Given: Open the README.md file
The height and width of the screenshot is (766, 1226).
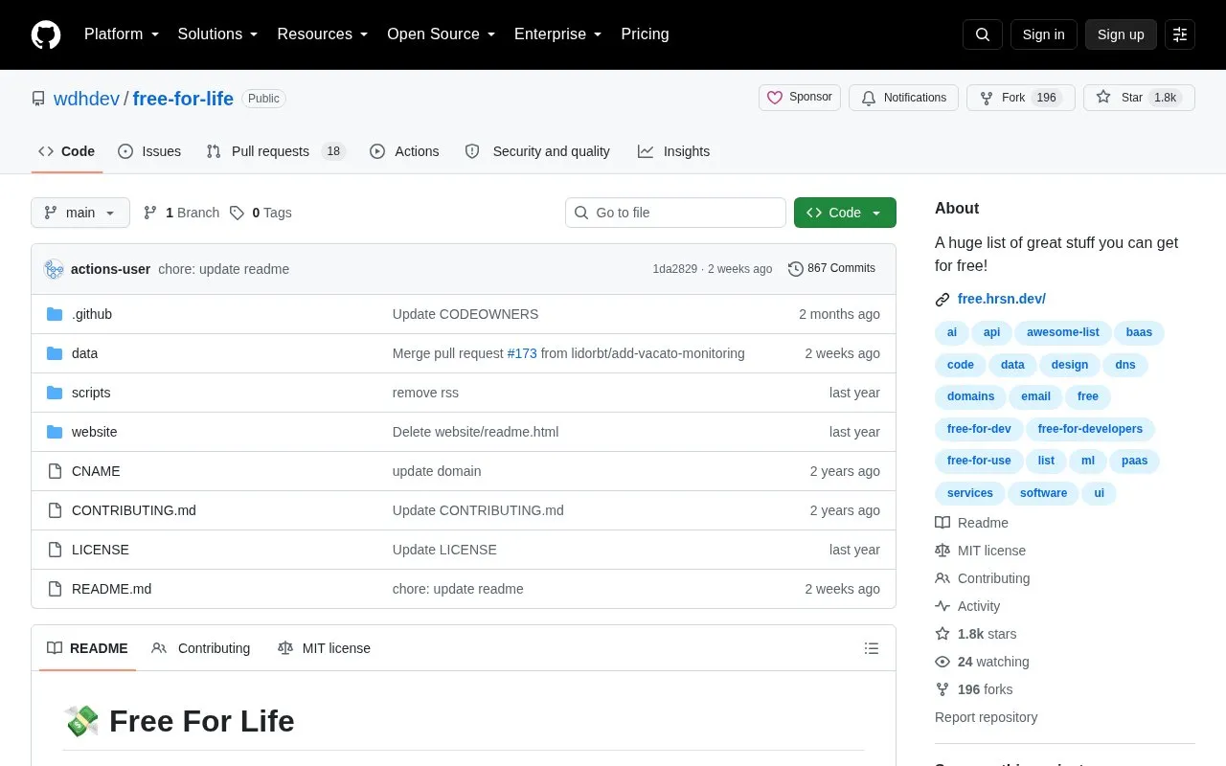Looking at the screenshot, I should 111,589.
